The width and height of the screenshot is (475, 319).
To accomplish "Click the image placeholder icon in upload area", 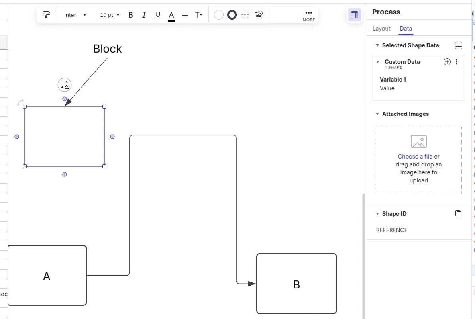I will click(419, 141).
